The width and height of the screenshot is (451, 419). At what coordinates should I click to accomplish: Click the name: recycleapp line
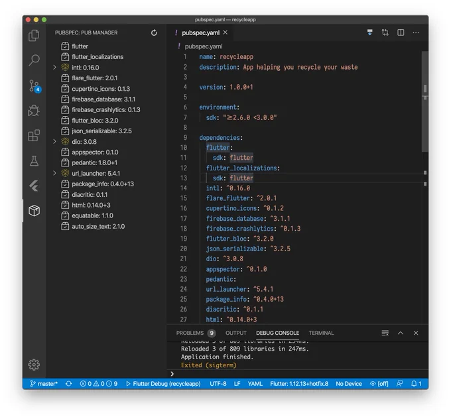point(226,57)
